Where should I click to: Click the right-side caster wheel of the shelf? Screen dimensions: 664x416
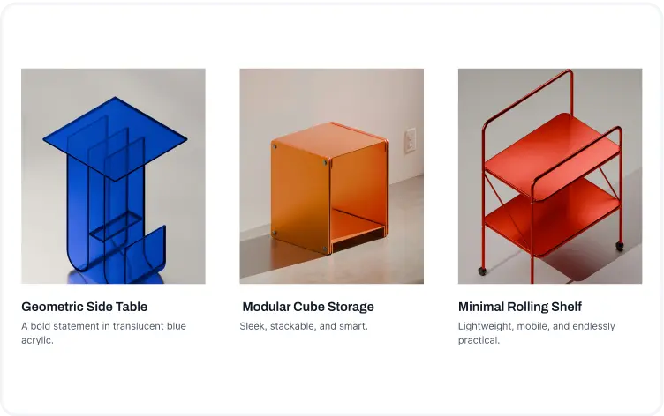pos(620,246)
